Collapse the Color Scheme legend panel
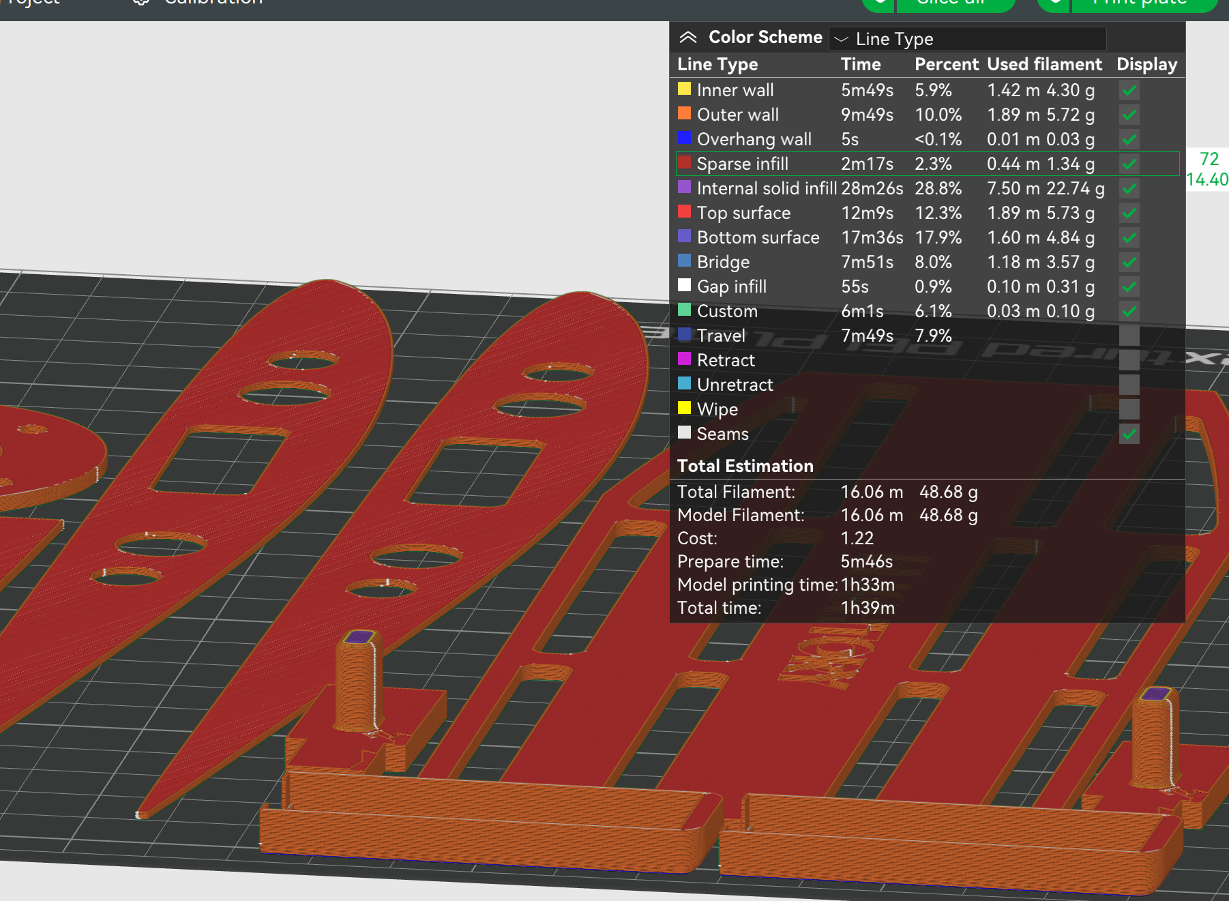The image size is (1229, 901). click(x=688, y=38)
